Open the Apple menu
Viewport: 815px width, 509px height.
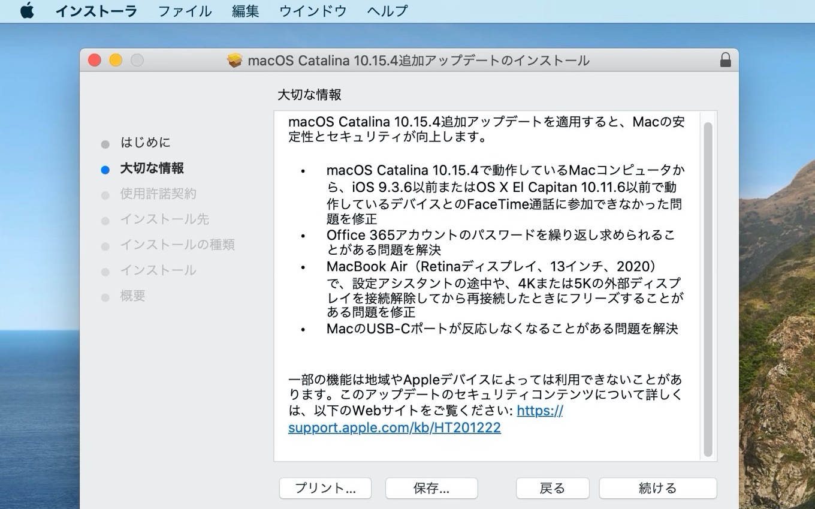tap(27, 11)
